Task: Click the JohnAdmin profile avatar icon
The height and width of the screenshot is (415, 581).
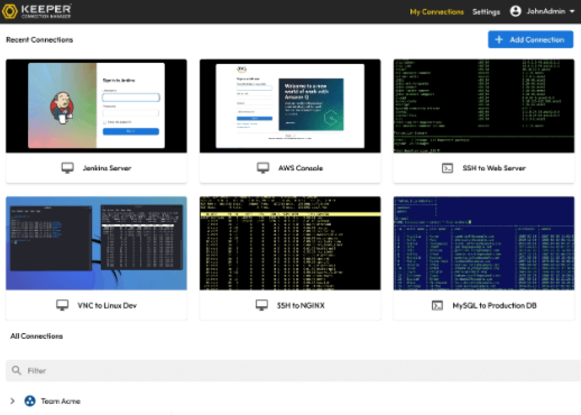Action: coord(516,11)
